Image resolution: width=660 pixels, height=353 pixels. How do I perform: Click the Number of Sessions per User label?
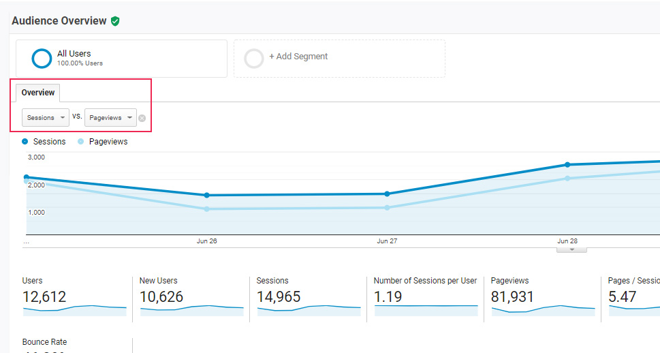click(425, 281)
